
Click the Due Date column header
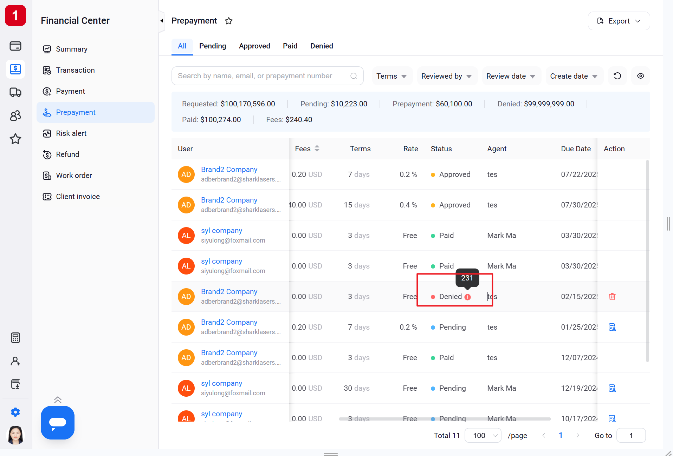(x=576, y=149)
